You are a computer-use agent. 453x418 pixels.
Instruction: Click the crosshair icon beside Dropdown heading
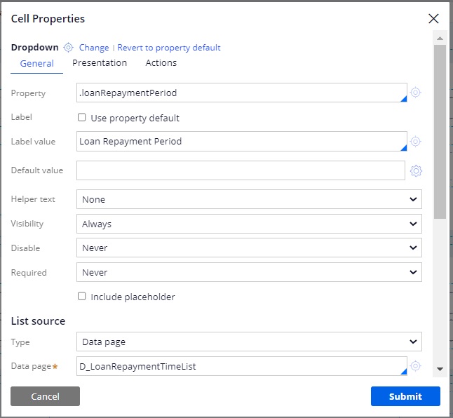click(x=68, y=48)
